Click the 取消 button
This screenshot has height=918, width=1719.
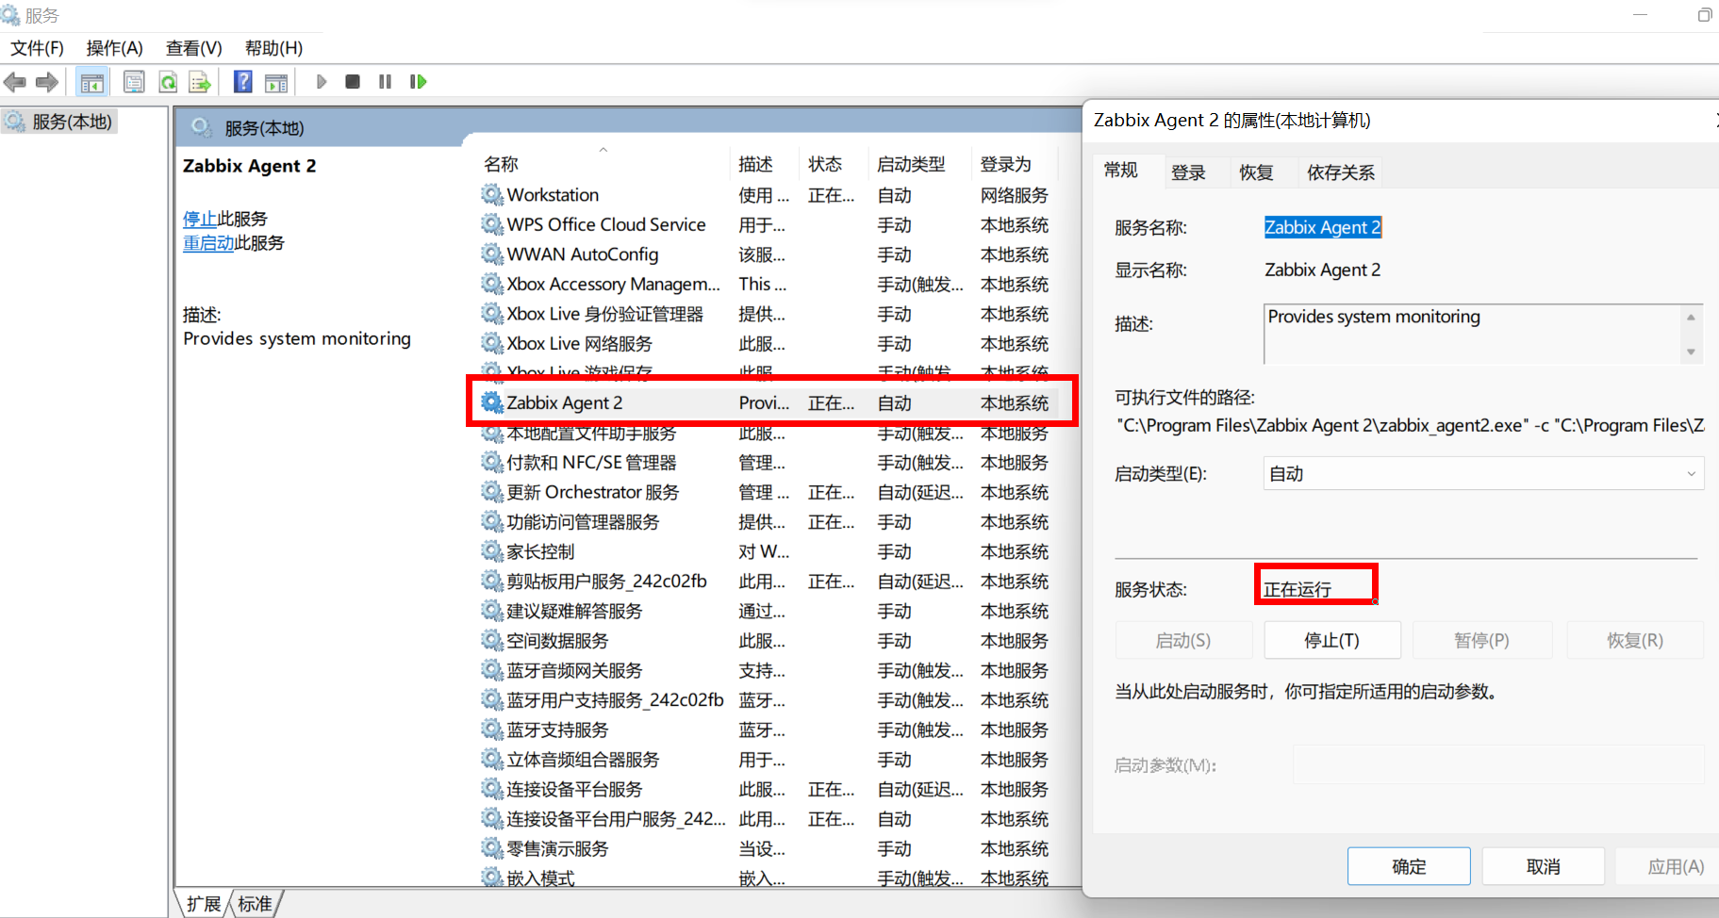click(1543, 866)
